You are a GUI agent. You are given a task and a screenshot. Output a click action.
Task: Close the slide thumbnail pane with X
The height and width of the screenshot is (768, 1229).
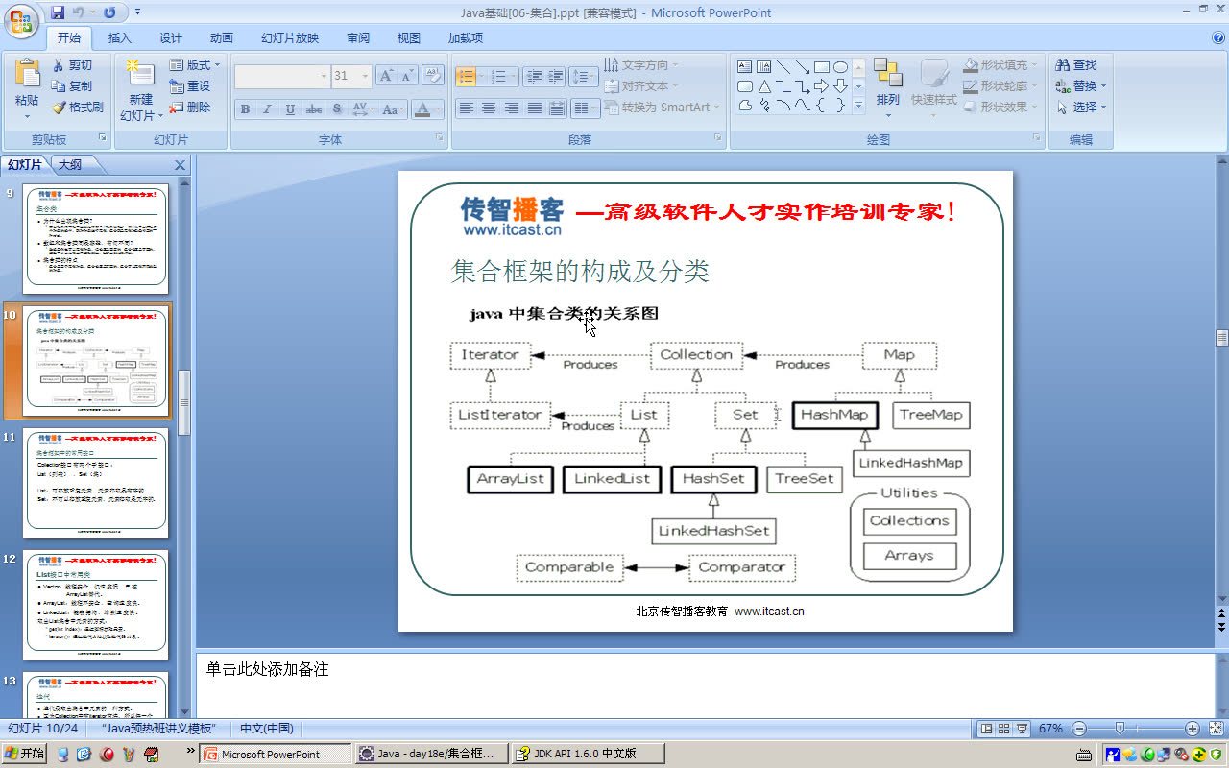coord(180,165)
